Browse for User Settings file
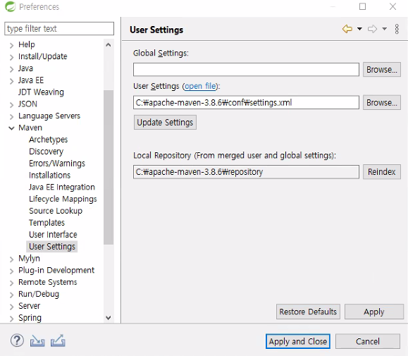 click(x=382, y=102)
